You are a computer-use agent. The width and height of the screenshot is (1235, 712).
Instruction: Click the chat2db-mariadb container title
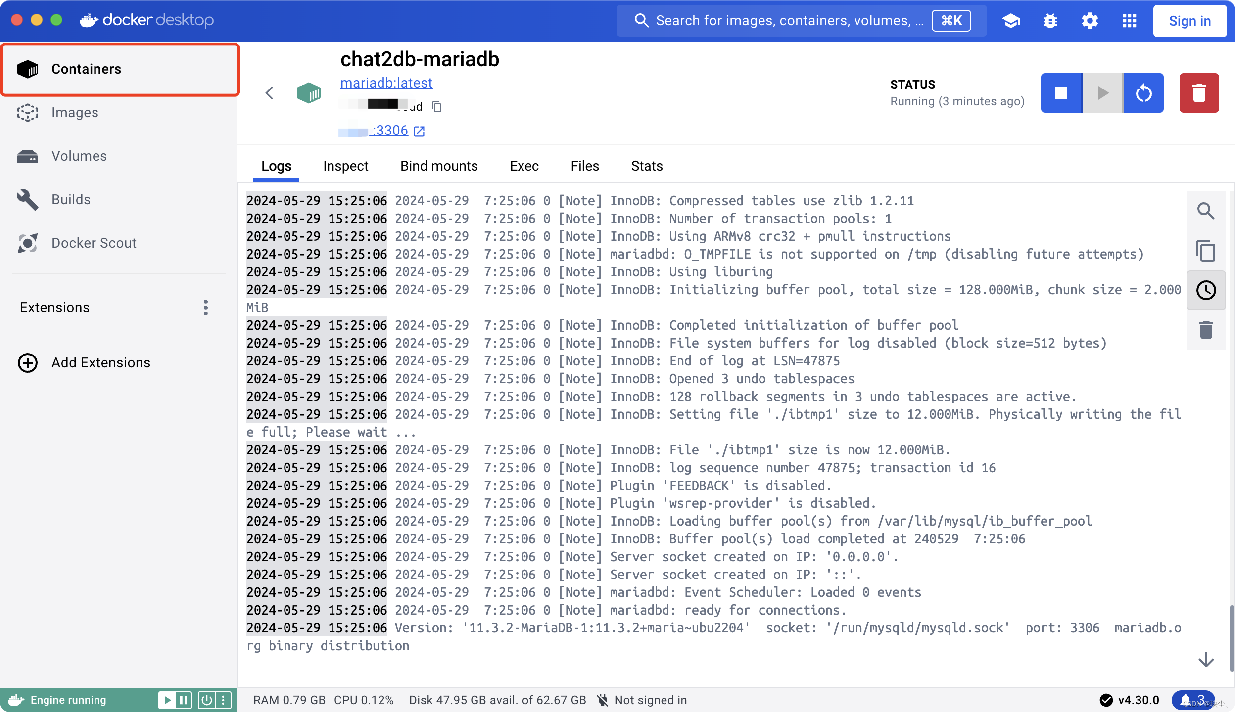pyautogui.click(x=420, y=59)
